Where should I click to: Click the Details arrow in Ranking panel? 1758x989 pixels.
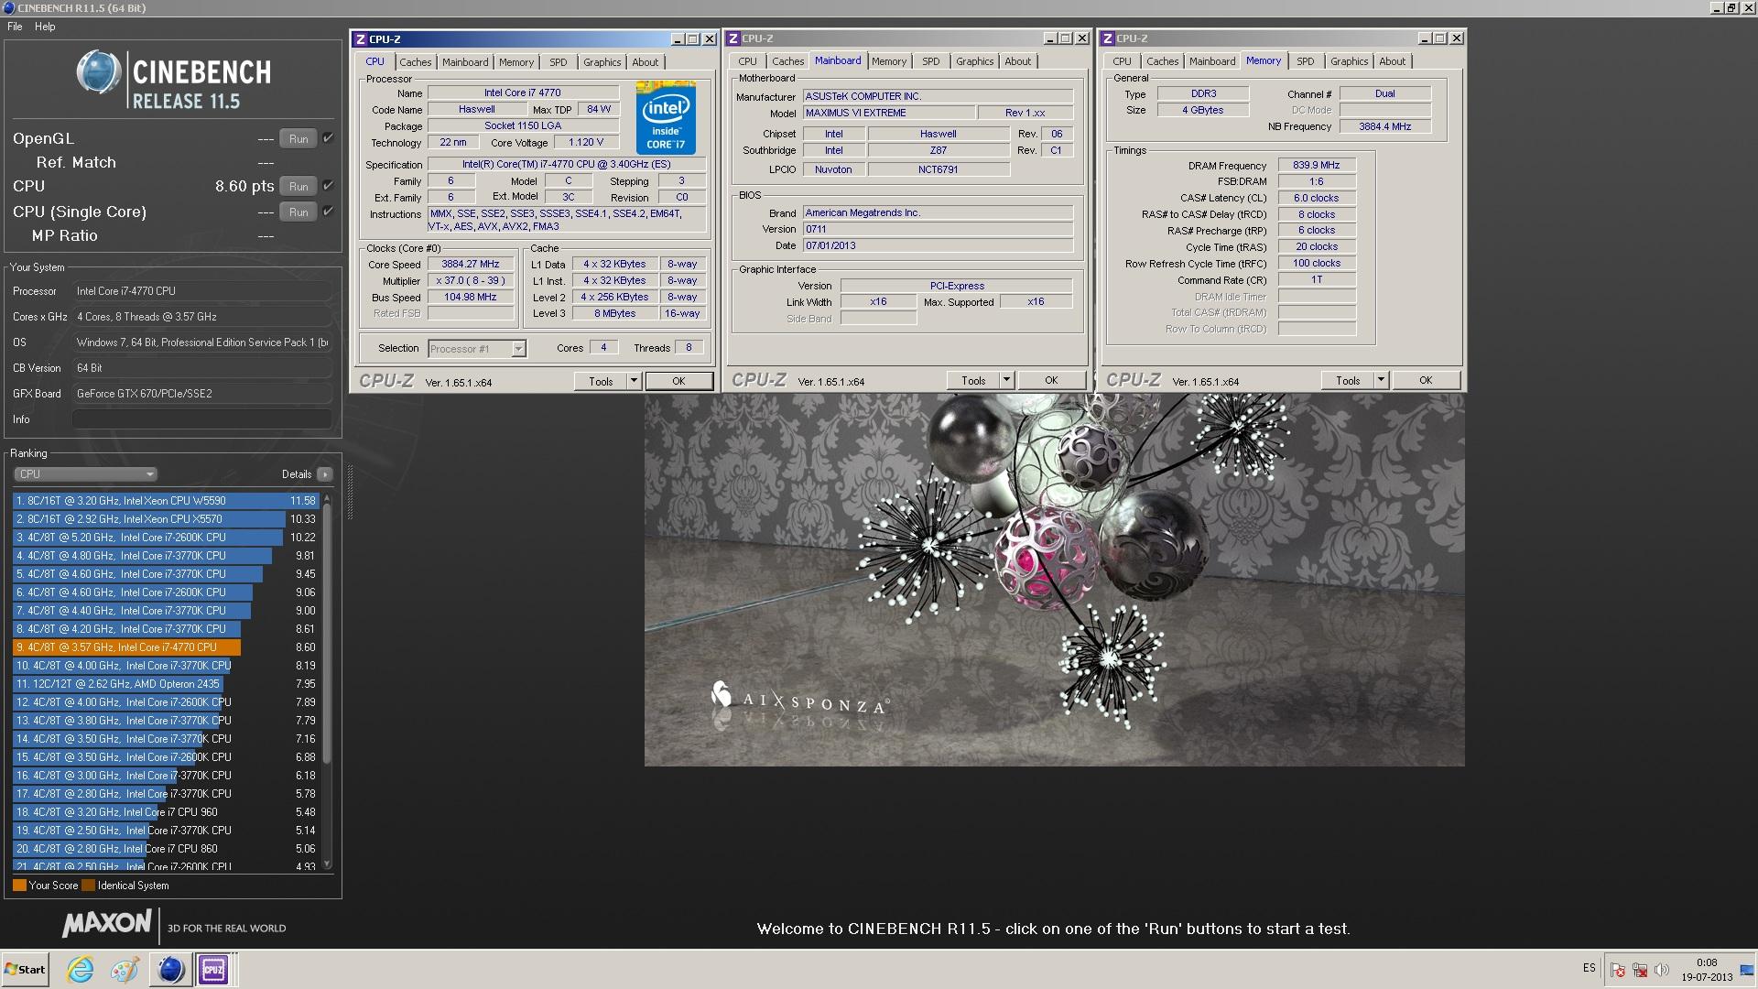pyautogui.click(x=324, y=474)
